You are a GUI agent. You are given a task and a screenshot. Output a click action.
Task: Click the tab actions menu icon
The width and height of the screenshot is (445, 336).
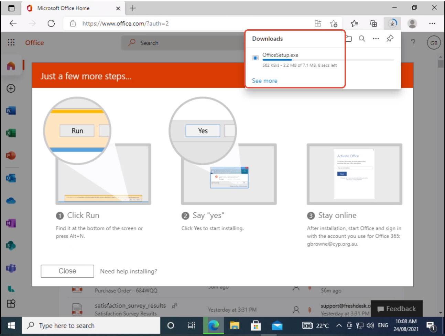(11, 8)
